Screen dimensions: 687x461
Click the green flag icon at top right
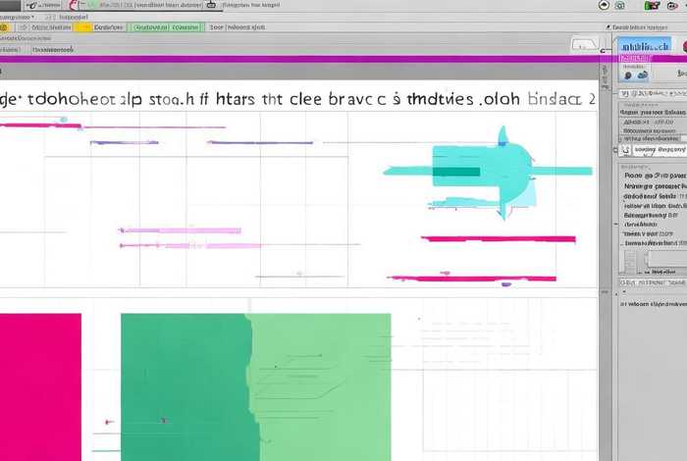(x=652, y=5)
